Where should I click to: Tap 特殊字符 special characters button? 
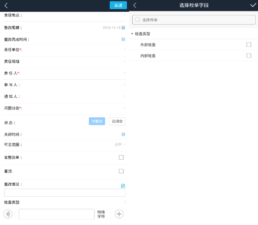click(101, 214)
